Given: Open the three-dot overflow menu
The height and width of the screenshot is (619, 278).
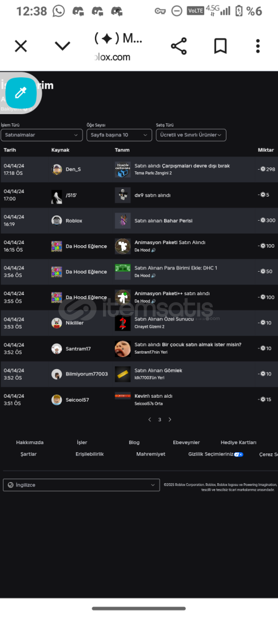Looking at the screenshot, I should tap(258, 46).
